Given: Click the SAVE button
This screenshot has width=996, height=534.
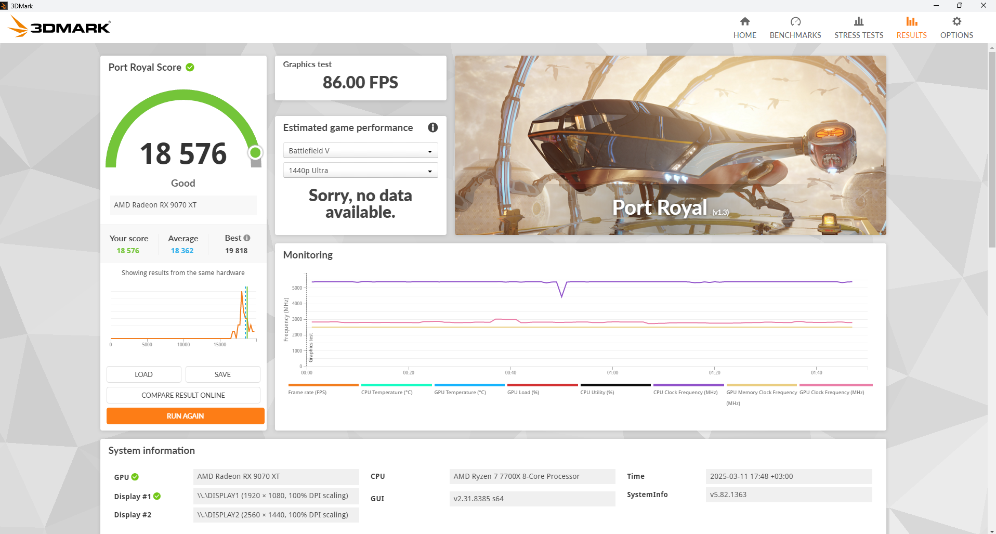Looking at the screenshot, I should [x=222, y=374].
